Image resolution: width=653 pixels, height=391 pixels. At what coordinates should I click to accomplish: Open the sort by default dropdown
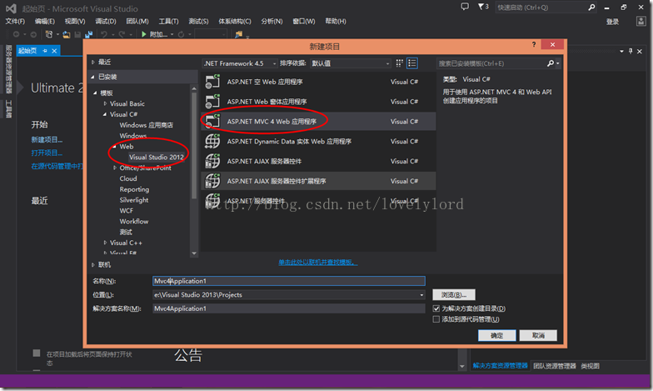(x=351, y=63)
